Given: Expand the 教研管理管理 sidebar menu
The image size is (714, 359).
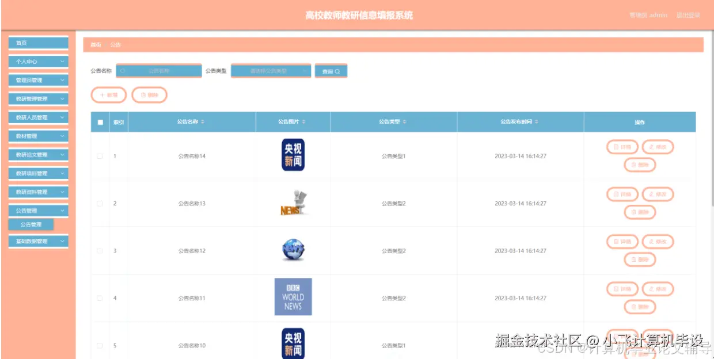Looking at the screenshot, I should click(x=38, y=99).
